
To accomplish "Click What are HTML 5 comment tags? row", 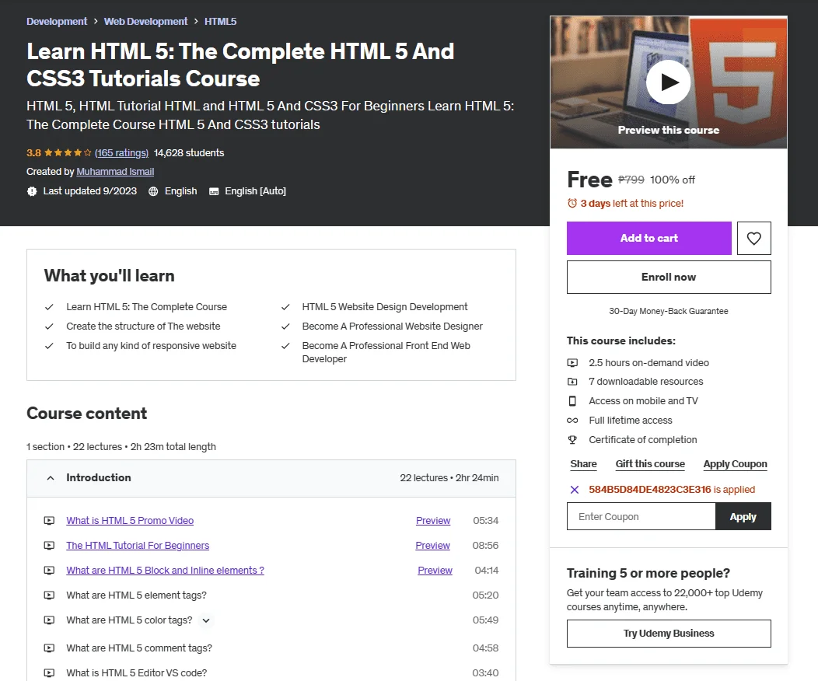I will (271, 648).
